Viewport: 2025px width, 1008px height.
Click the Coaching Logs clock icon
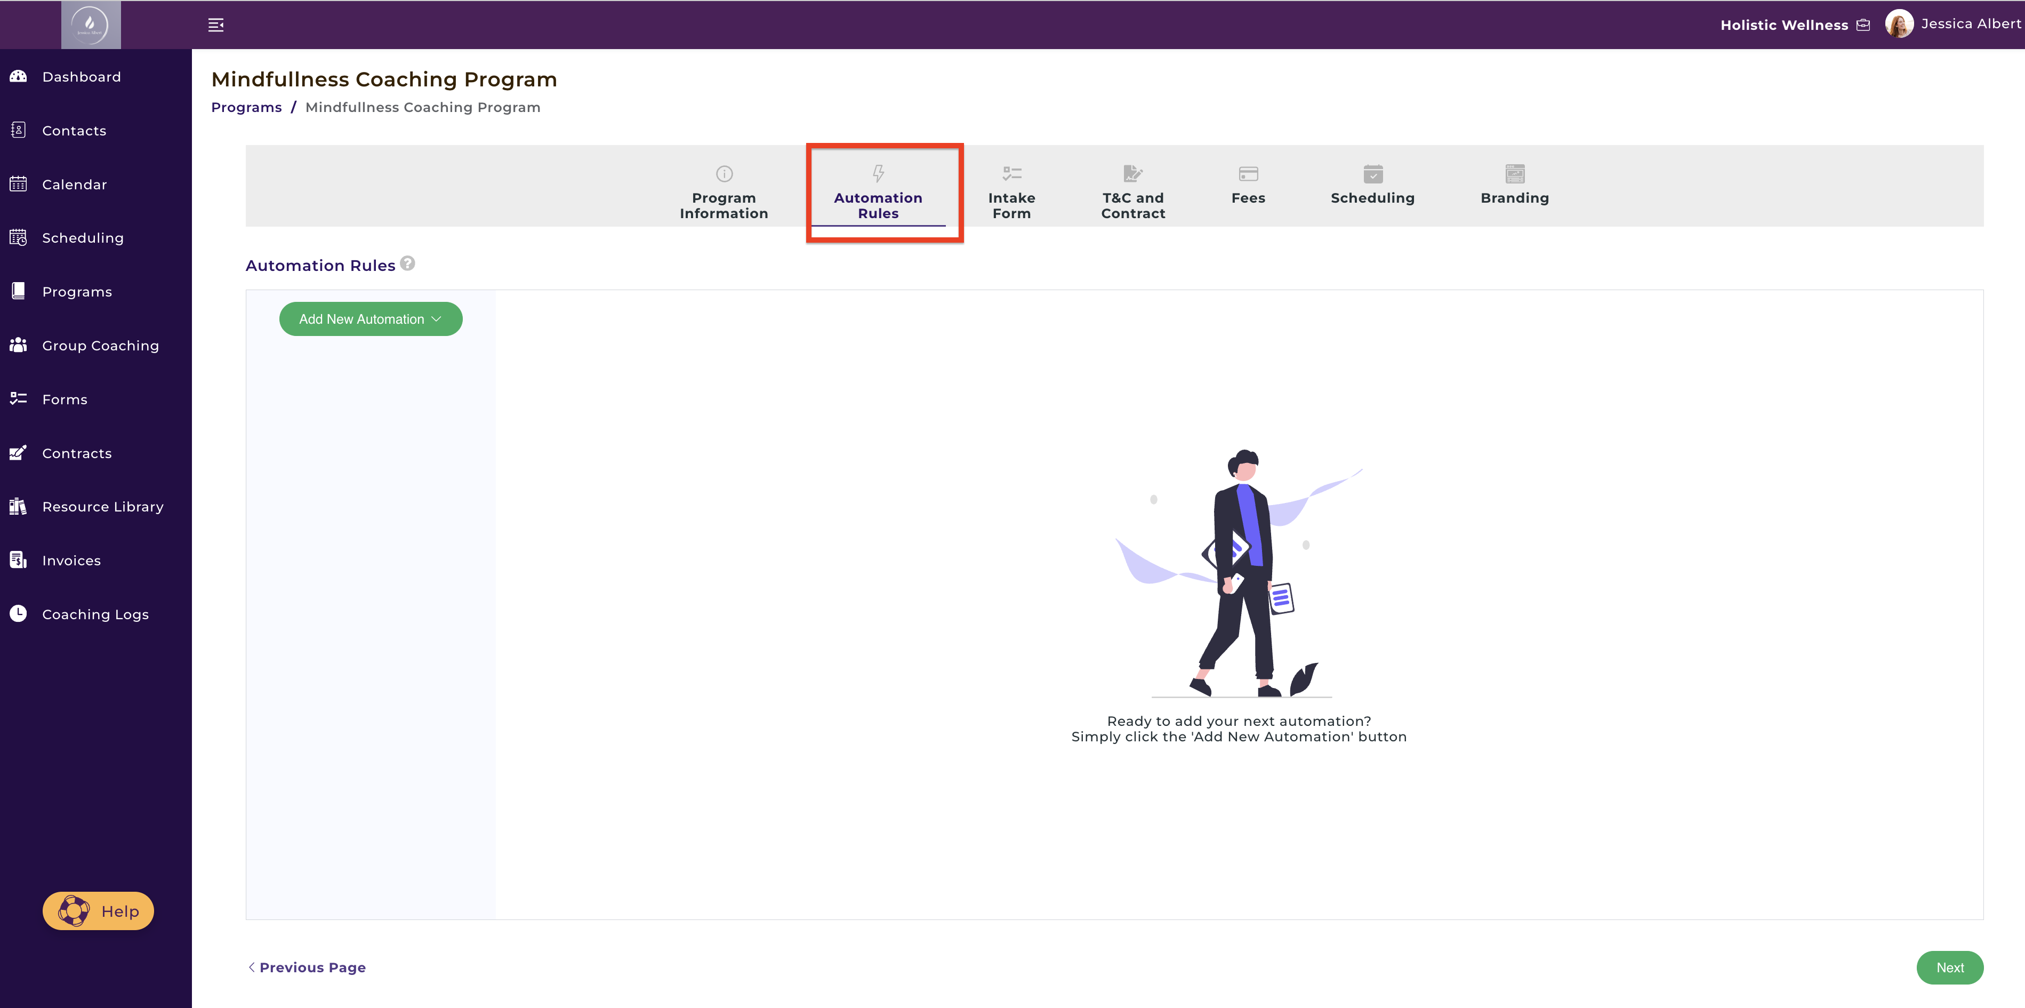click(18, 613)
